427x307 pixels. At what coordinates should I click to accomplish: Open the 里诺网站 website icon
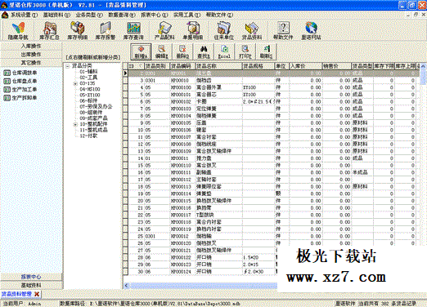(311, 31)
